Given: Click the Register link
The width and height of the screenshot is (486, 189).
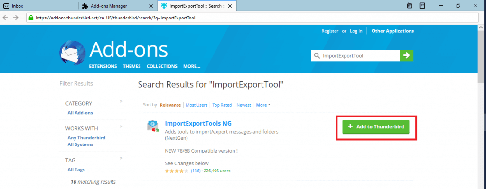Looking at the screenshot, I should point(330,31).
